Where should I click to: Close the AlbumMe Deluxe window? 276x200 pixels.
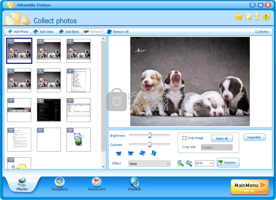click(x=268, y=5)
